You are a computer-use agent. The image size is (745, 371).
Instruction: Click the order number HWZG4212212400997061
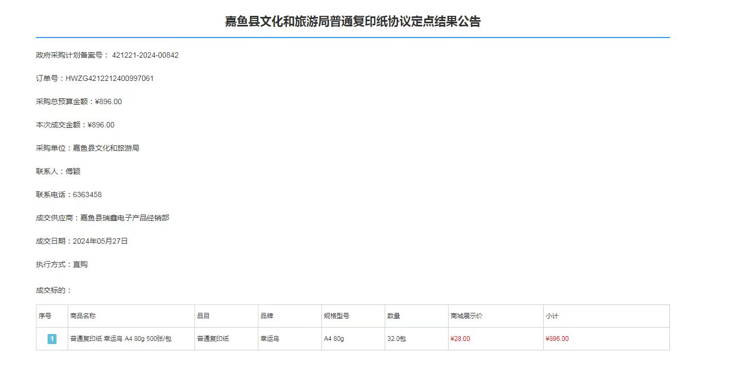click(109, 78)
